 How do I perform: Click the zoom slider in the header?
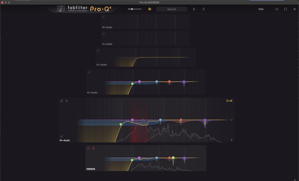[134, 9]
